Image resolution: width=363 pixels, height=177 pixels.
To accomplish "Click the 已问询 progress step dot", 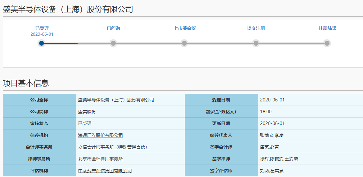I will point(113,43).
